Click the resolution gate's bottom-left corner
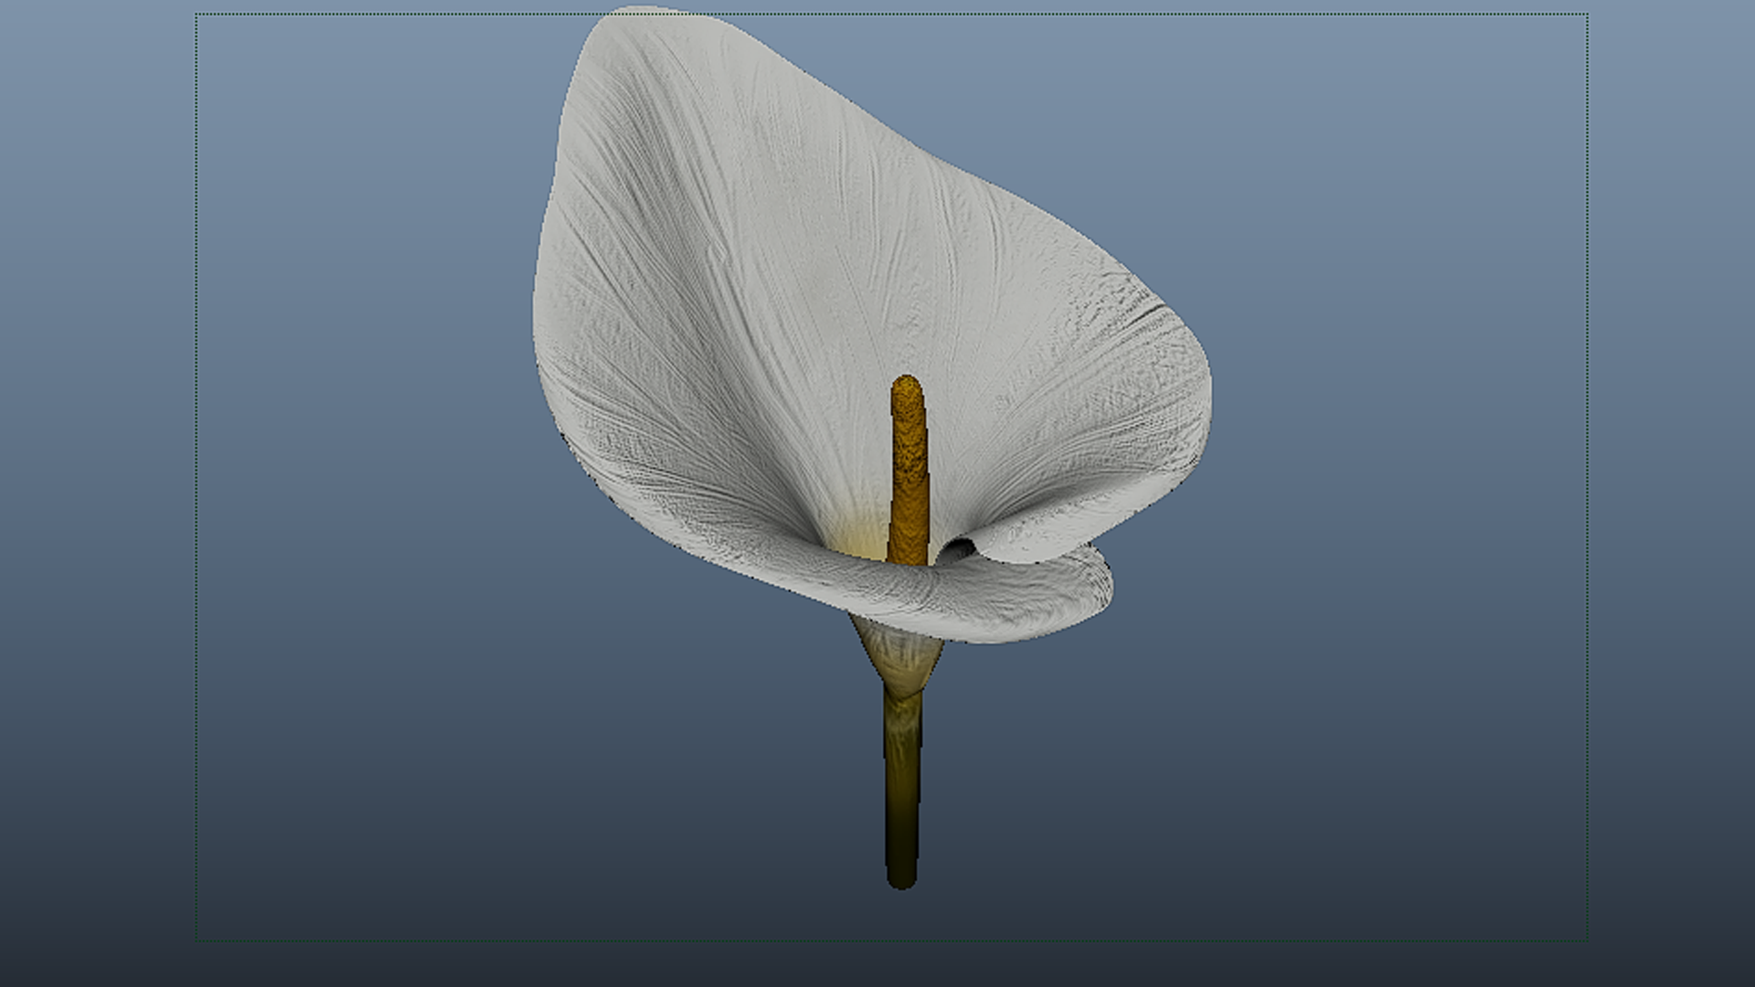Viewport: 1755px width, 987px height. (197, 940)
